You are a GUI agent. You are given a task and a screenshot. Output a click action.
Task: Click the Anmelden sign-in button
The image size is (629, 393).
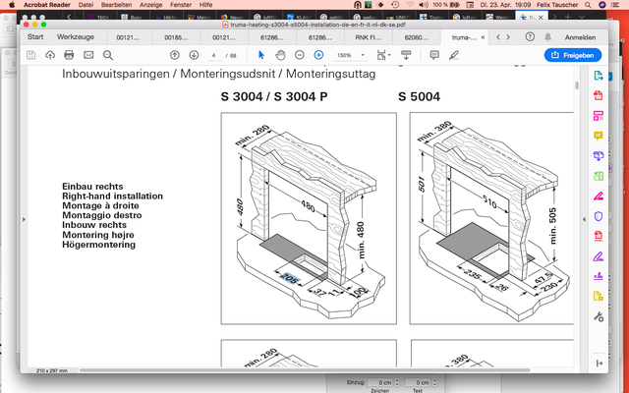click(x=580, y=37)
